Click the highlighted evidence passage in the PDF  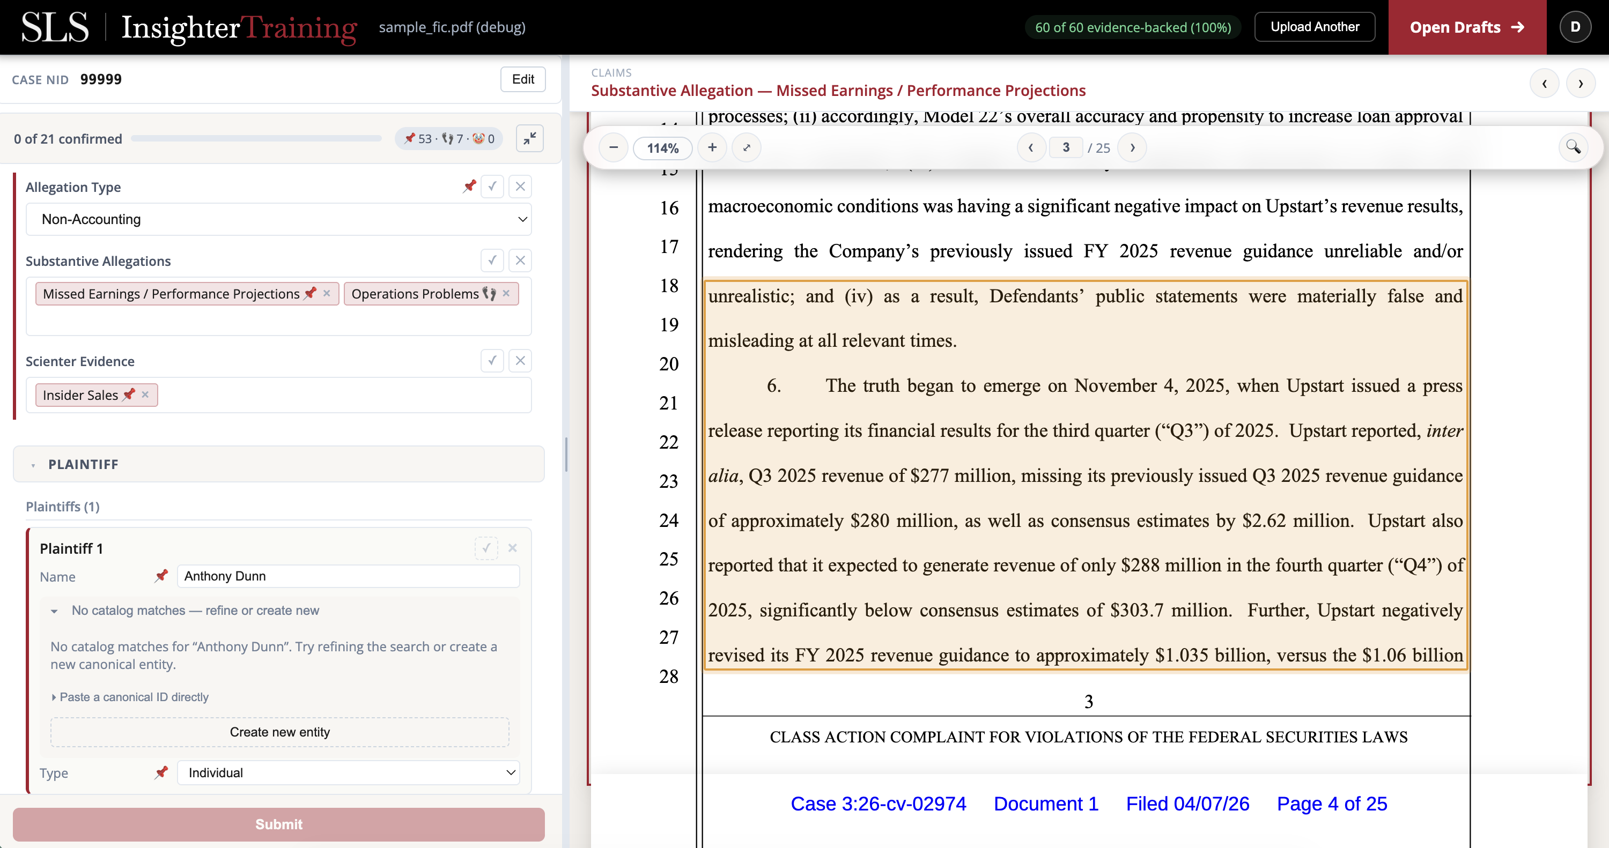1086,475
